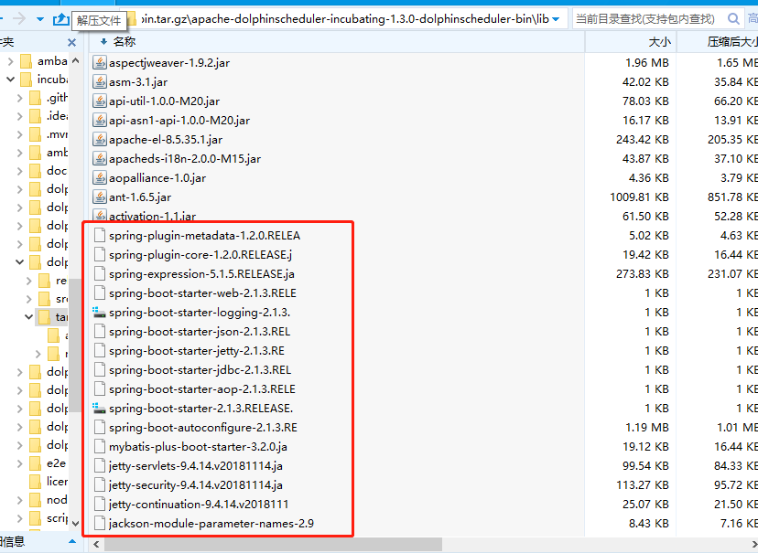
Task: Select the ant-1.6.5.jar file icon
Action: click(x=100, y=197)
